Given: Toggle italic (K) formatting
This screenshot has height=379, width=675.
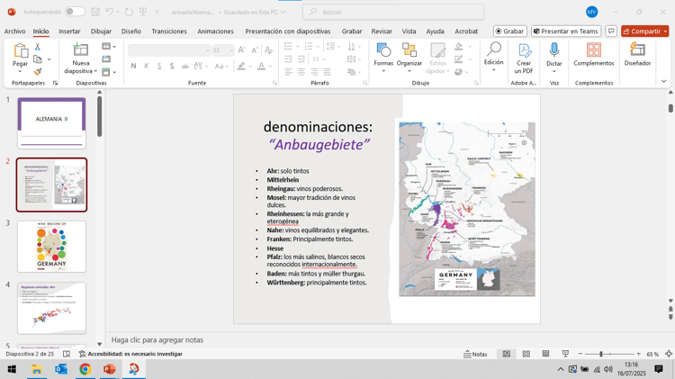Looking at the screenshot, I should point(147,66).
